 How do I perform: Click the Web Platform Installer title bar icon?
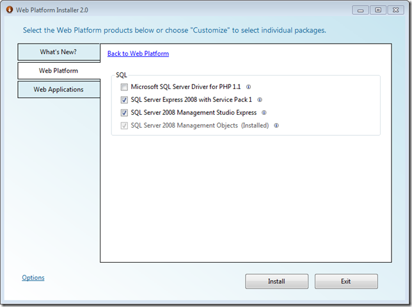click(x=10, y=10)
